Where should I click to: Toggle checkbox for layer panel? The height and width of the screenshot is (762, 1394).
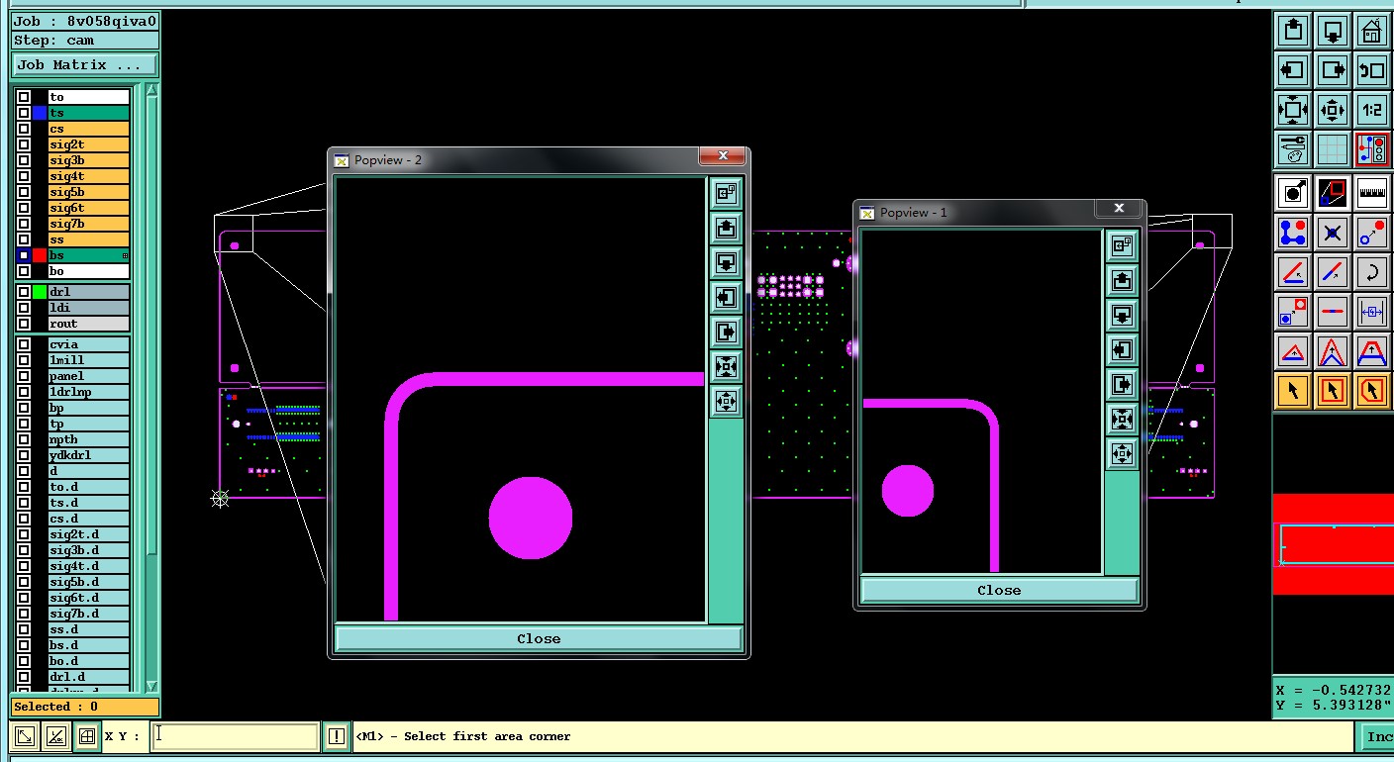point(23,376)
